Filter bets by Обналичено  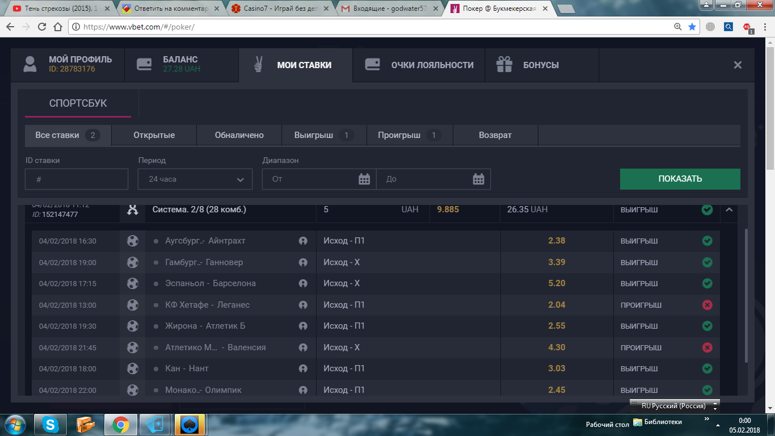(x=239, y=135)
